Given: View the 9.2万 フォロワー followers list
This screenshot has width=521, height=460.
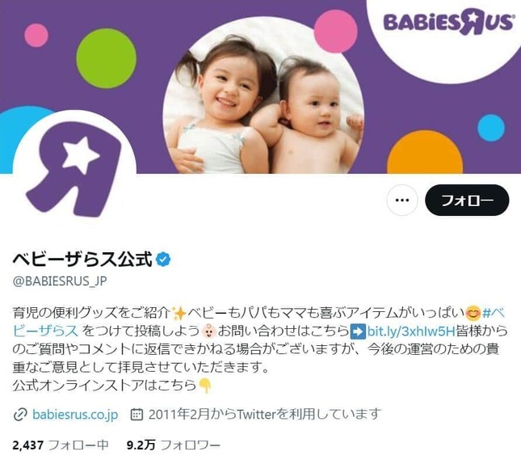Looking at the screenshot, I should coord(173,445).
